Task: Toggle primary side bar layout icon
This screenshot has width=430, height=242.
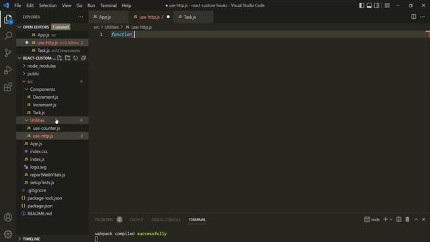Action: tap(361, 5)
